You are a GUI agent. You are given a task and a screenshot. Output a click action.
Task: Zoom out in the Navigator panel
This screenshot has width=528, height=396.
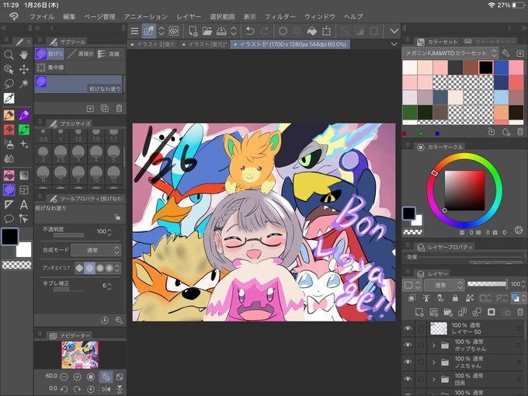click(x=64, y=377)
